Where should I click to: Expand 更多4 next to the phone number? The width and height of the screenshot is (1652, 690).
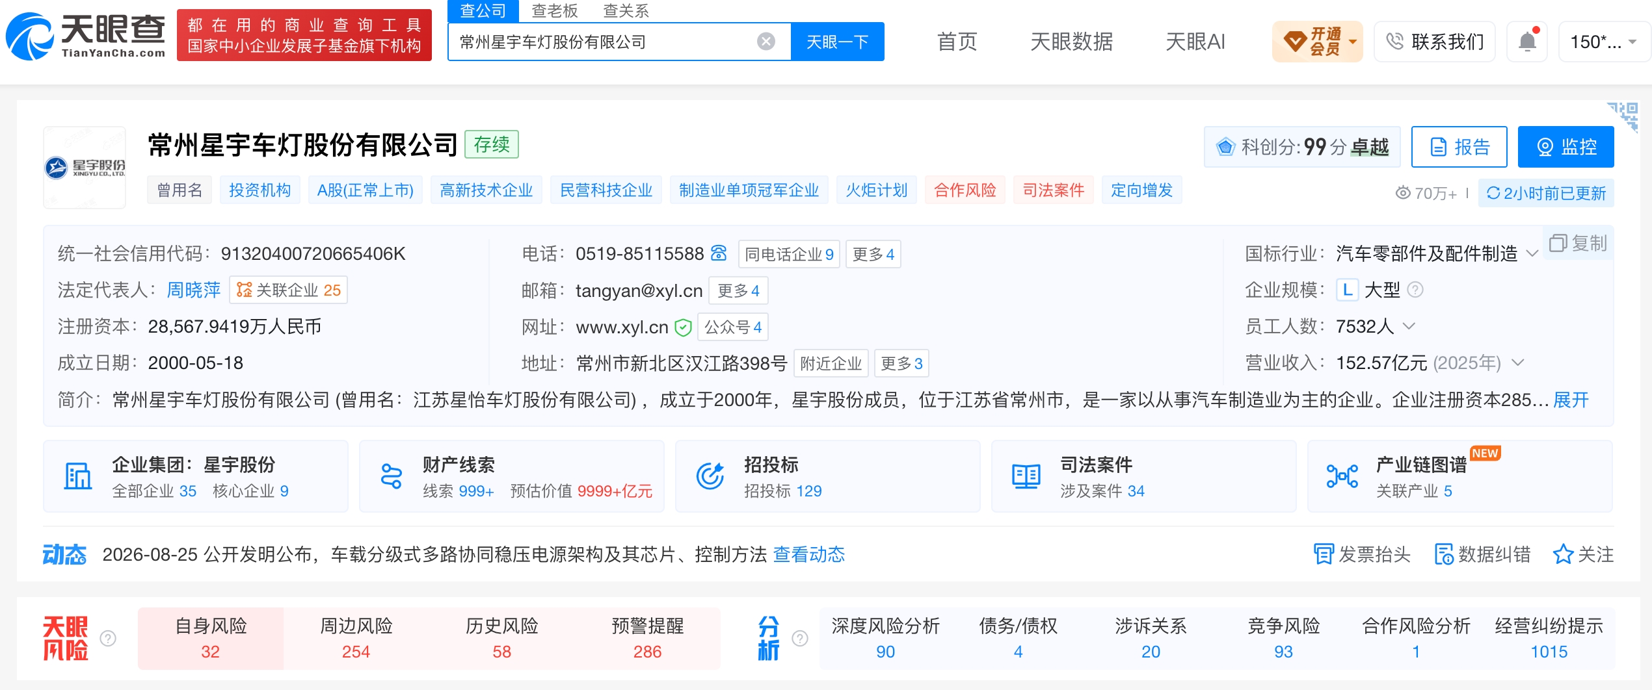tap(873, 254)
